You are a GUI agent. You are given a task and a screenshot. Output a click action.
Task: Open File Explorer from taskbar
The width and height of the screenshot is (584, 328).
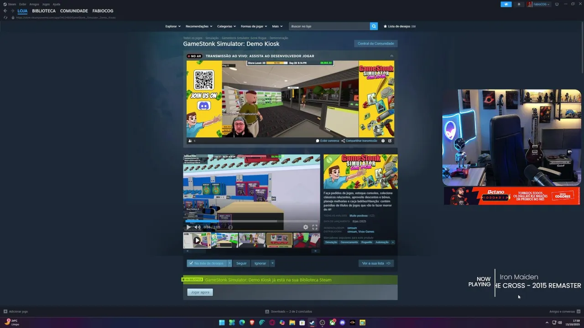292,323
